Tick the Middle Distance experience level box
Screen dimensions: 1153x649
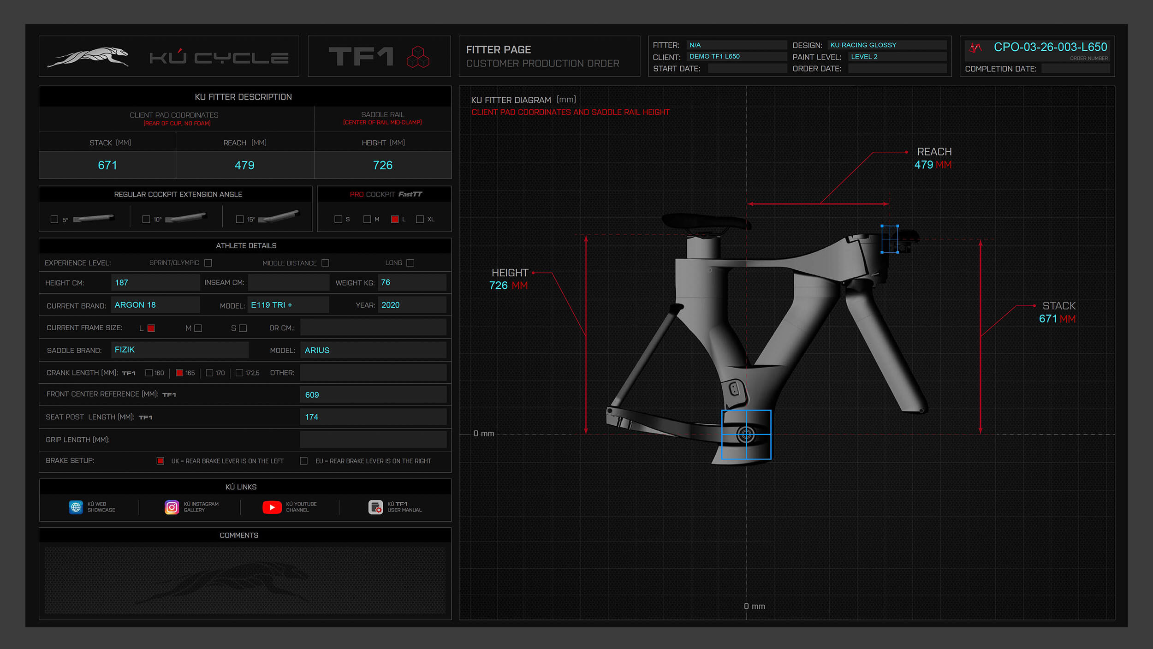[x=325, y=263]
